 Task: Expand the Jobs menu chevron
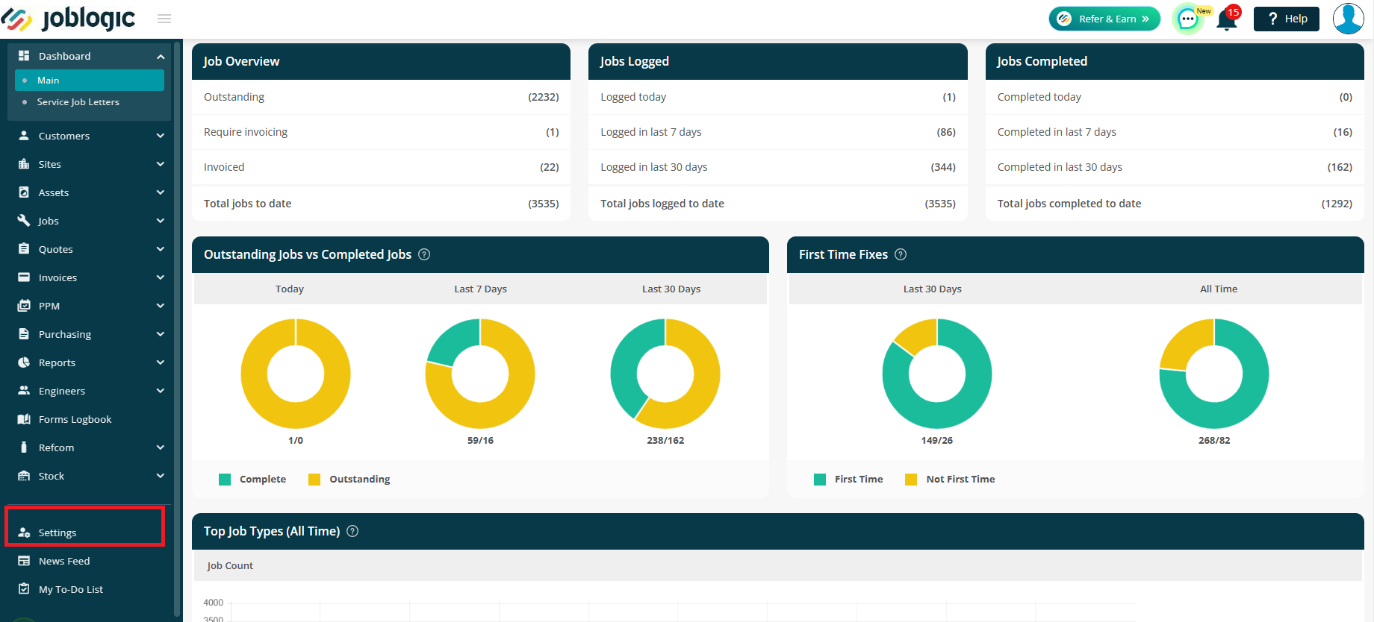point(161,221)
